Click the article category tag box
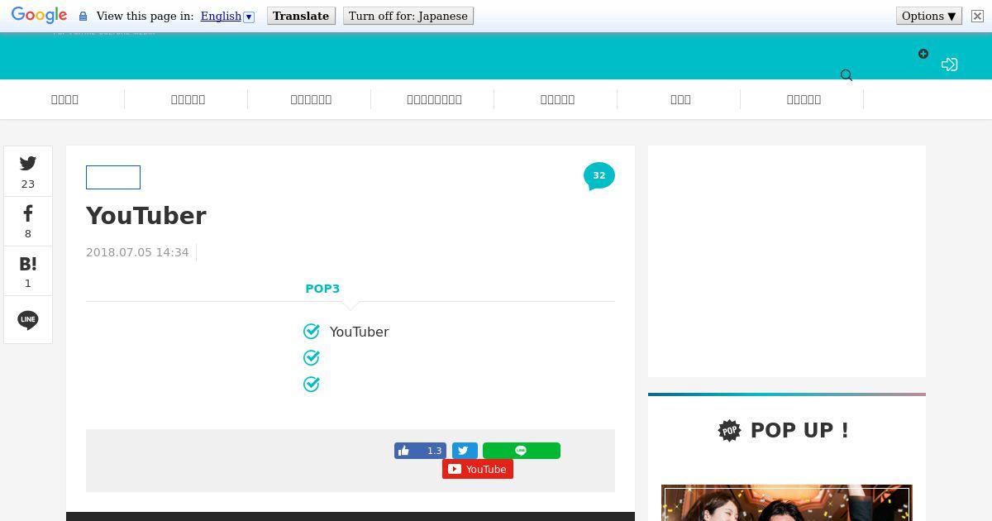Image resolution: width=992 pixels, height=521 pixels. [113, 177]
